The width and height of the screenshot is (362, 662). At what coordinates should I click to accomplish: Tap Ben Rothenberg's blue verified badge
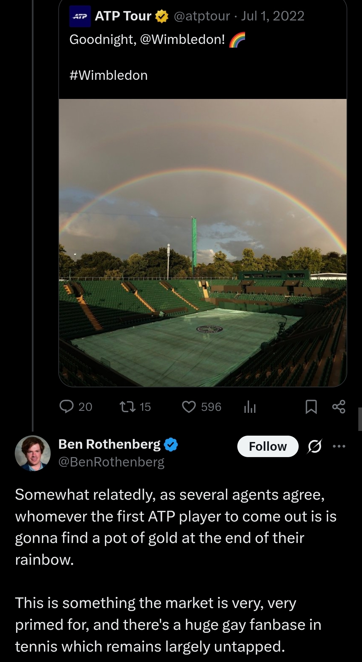coord(171,444)
